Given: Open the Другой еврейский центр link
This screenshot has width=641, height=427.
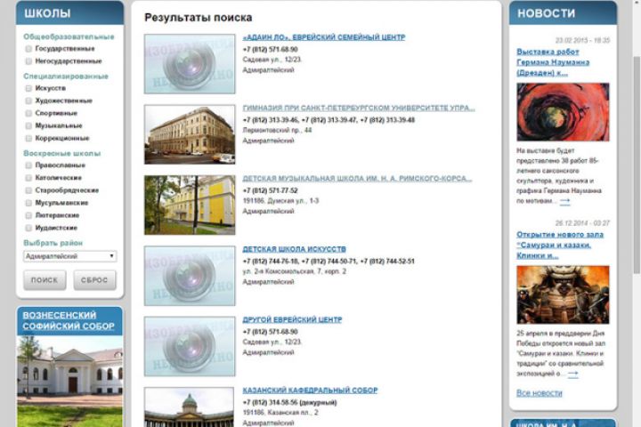Looking at the screenshot, I should click(x=292, y=319).
